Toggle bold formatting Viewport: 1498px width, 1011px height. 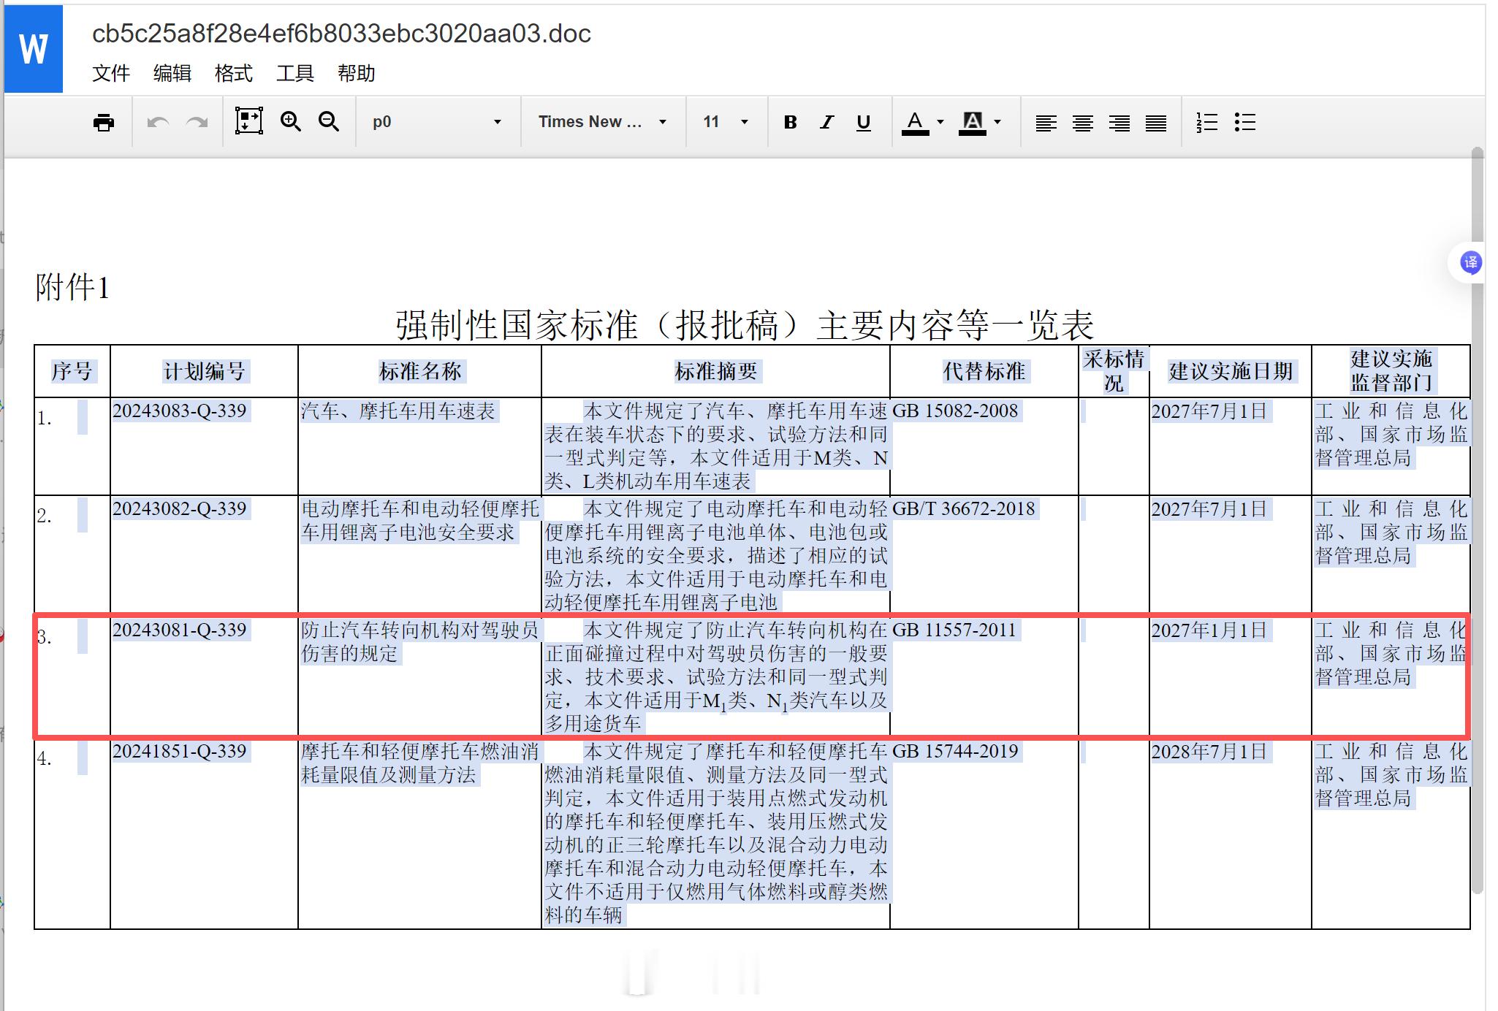point(790,122)
